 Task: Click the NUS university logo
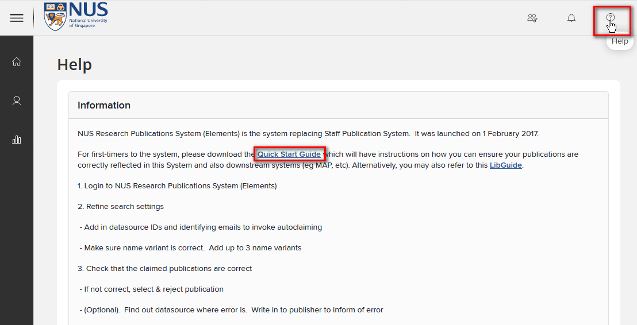[76, 16]
